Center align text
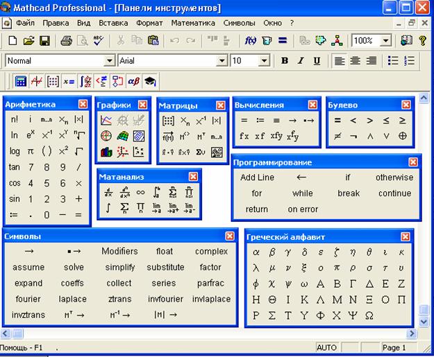Screen dimensions: 434x357 (x=355, y=61)
